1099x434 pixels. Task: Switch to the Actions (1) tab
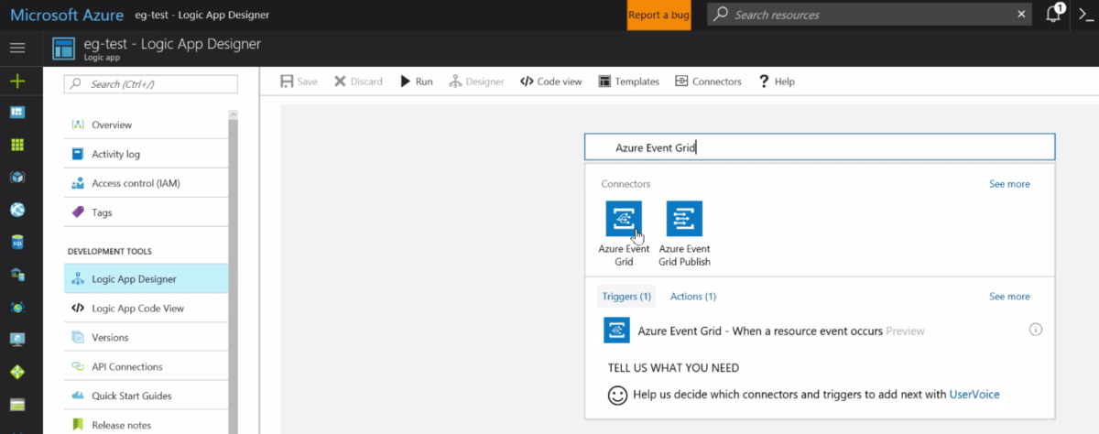(x=692, y=297)
